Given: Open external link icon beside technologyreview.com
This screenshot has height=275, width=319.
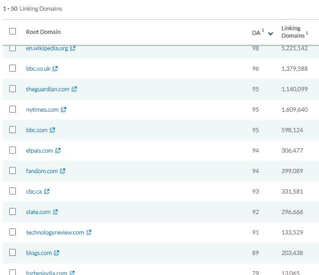Looking at the screenshot, I should pos(89,232).
